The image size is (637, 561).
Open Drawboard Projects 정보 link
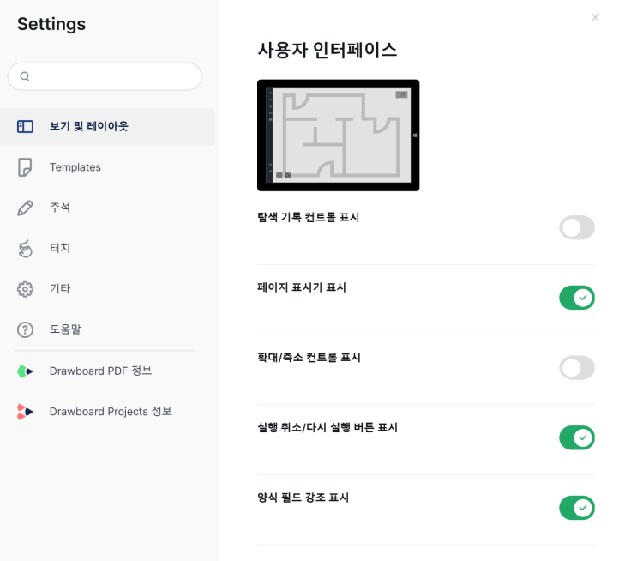pyautogui.click(x=111, y=412)
